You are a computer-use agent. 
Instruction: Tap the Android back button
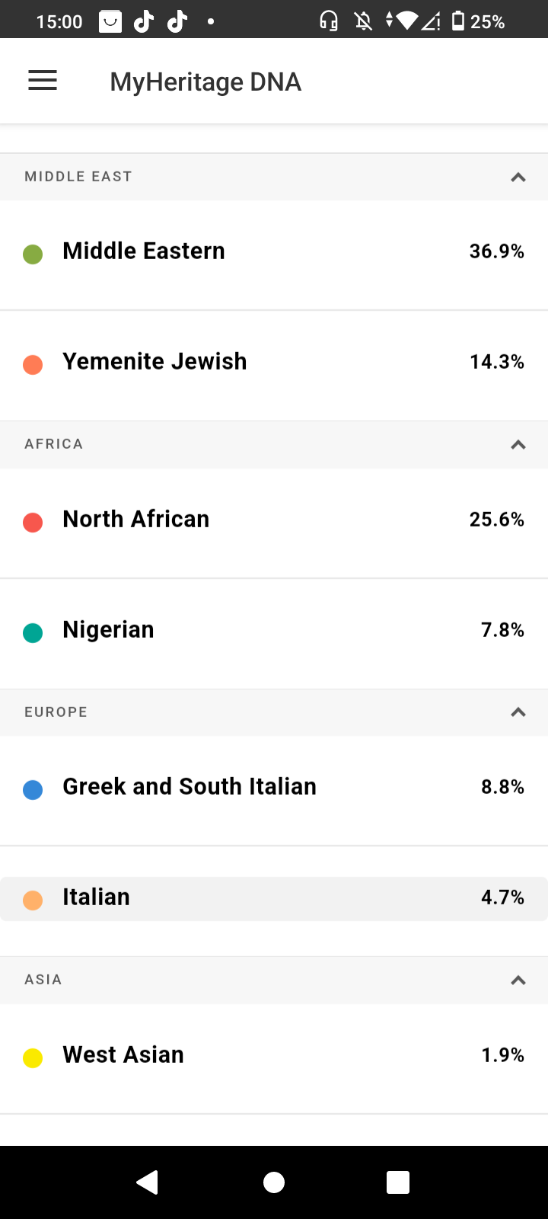coord(147,1182)
